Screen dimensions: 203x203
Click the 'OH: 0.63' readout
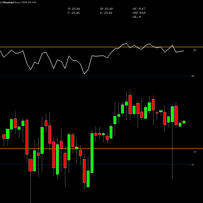[x=139, y=13]
